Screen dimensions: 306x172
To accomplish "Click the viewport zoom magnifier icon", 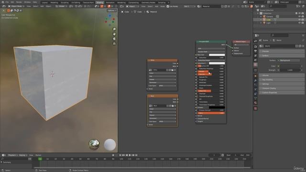I will tap(114, 29).
